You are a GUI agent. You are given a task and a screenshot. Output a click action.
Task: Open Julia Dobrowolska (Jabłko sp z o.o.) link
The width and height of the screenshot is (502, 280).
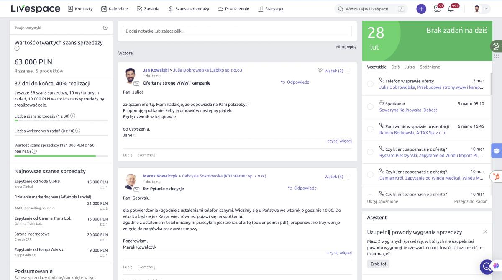207,70
